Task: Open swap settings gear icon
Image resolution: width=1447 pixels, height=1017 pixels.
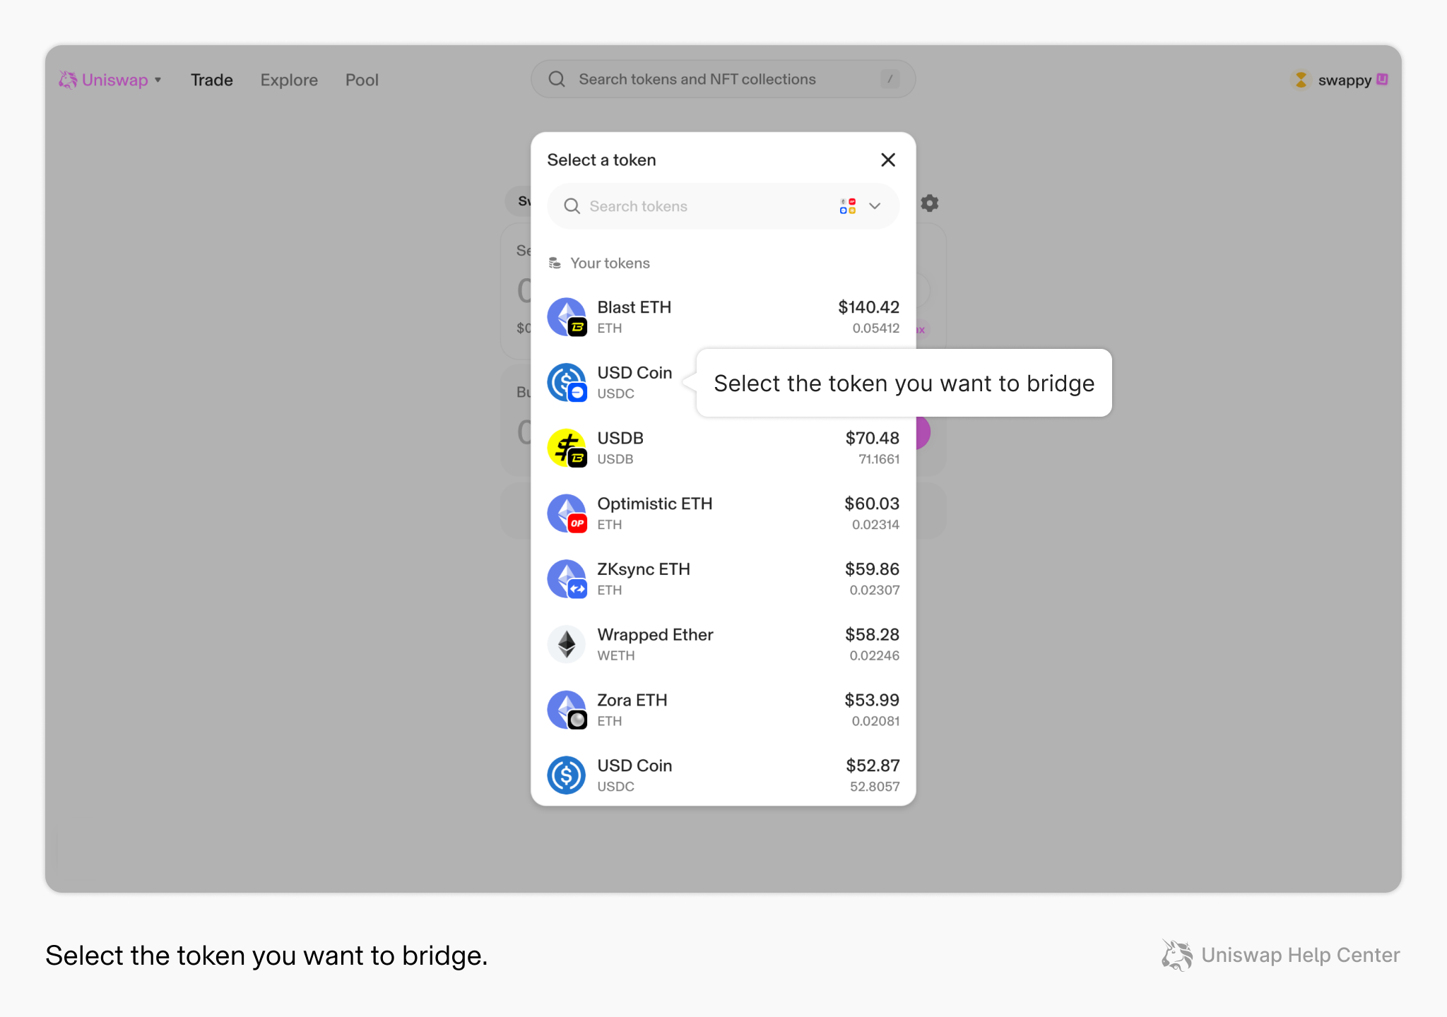Action: tap(930, 203)
